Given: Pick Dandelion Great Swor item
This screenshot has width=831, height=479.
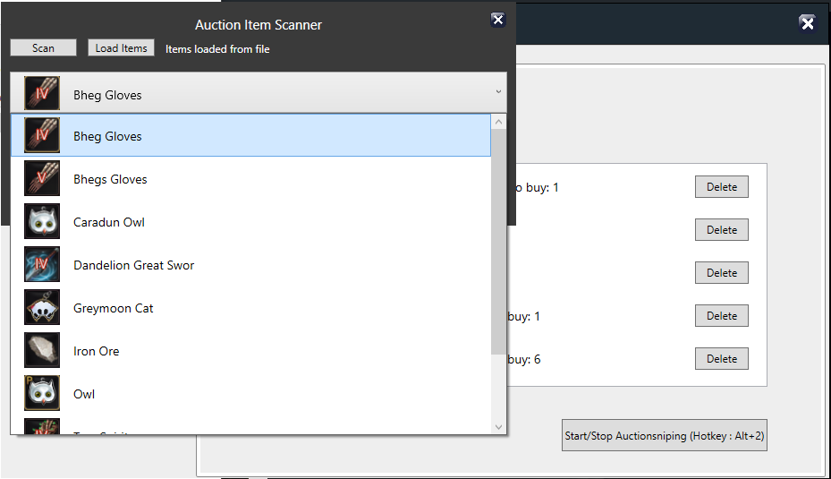Looking at the screenshot, I should pos(250,265).
